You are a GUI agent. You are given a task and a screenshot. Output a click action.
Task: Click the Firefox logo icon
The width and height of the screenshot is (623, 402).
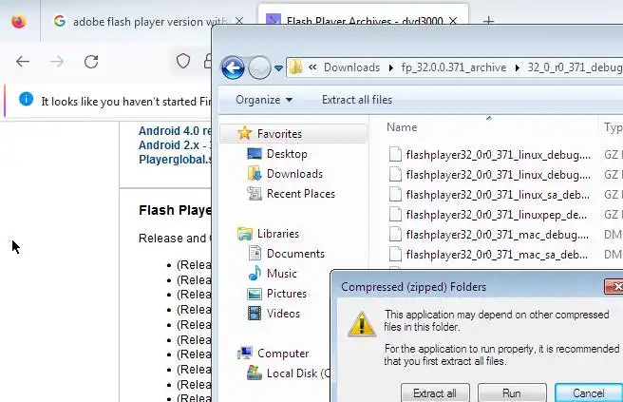tap(19, 21)
